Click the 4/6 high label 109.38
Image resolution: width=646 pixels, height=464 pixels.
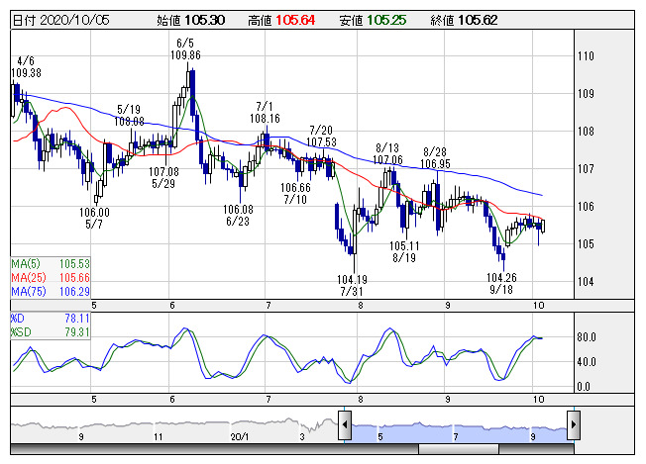[26, 72]
